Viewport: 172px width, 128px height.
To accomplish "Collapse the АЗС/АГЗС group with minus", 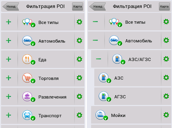I will (98, 59).
